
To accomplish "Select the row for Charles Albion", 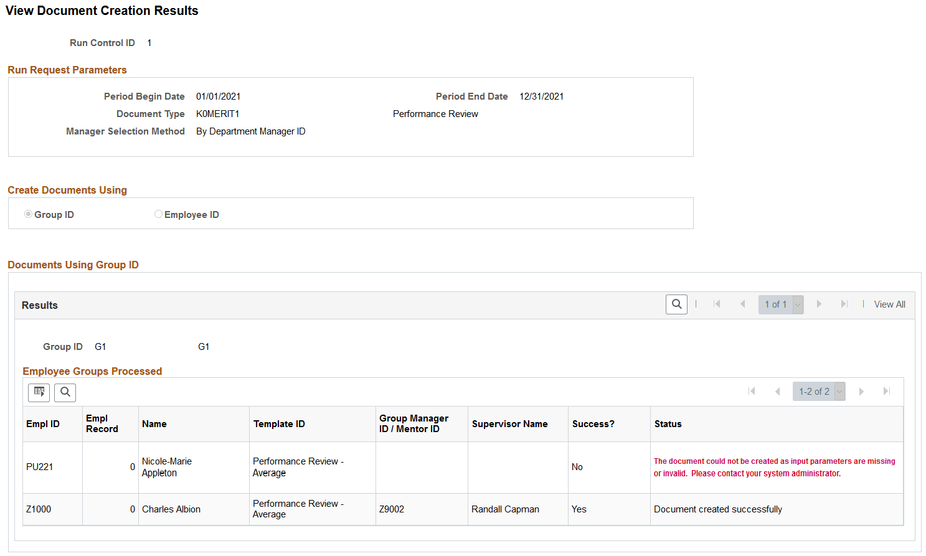I will (x=171, y=509).
